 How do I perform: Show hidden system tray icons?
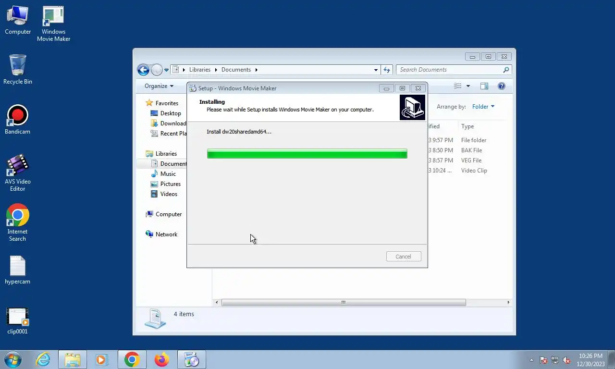pyautogui.click(x=531, y=360)
